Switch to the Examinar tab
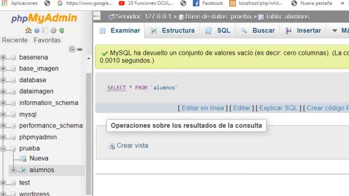The height and width of the screenshot is (196, 349). point(120,30)
